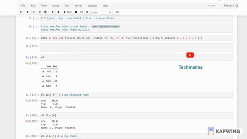Image resolution: width=247 pixels, height=139 pixels.
Task: Click the 'two' column header in the table
Action: (55, 66)
